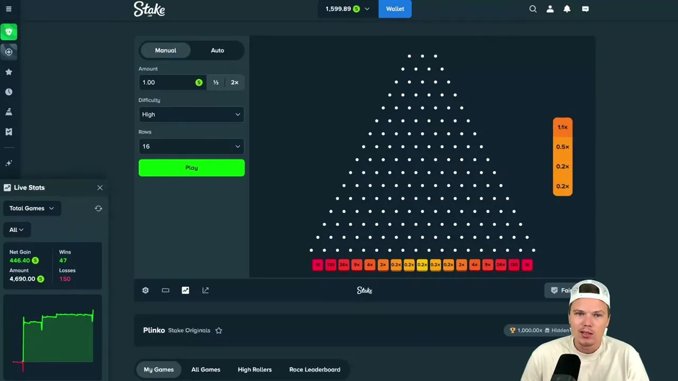The height and width of the screenshot is (381, 678).
Task: Open Favourites star in the sidebar
Action: click(x=8, y=72)
